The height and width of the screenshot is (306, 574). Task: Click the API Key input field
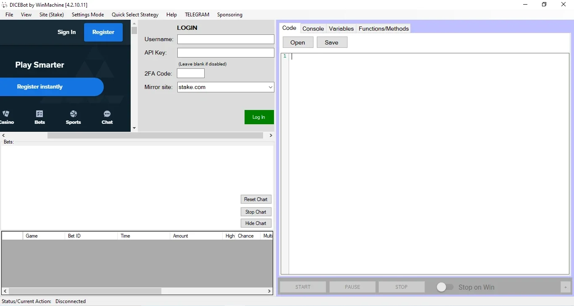(226, 52)
